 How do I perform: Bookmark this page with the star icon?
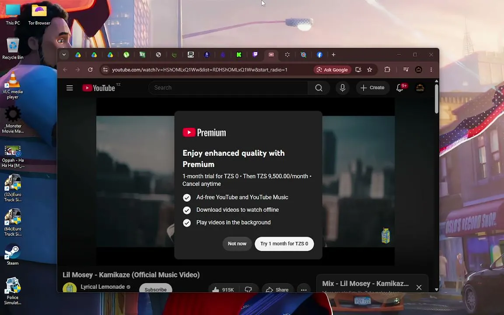[370, 70]
